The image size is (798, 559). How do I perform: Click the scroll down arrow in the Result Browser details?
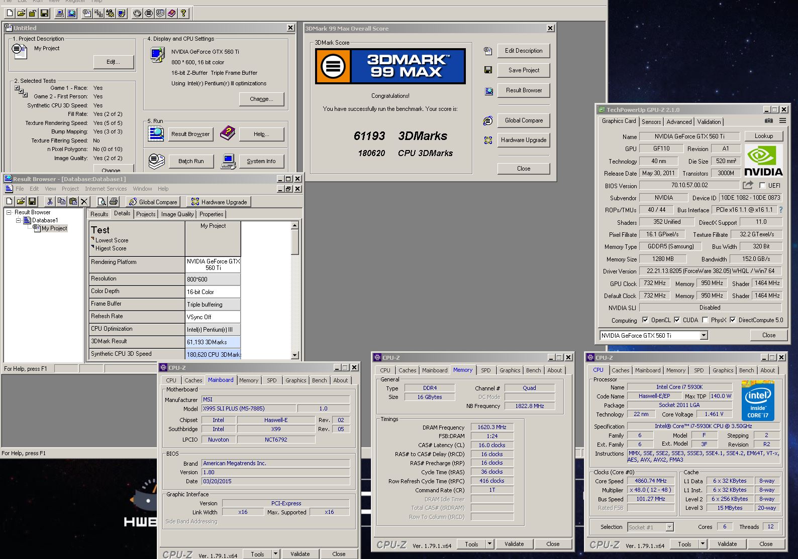coord(295,355)
